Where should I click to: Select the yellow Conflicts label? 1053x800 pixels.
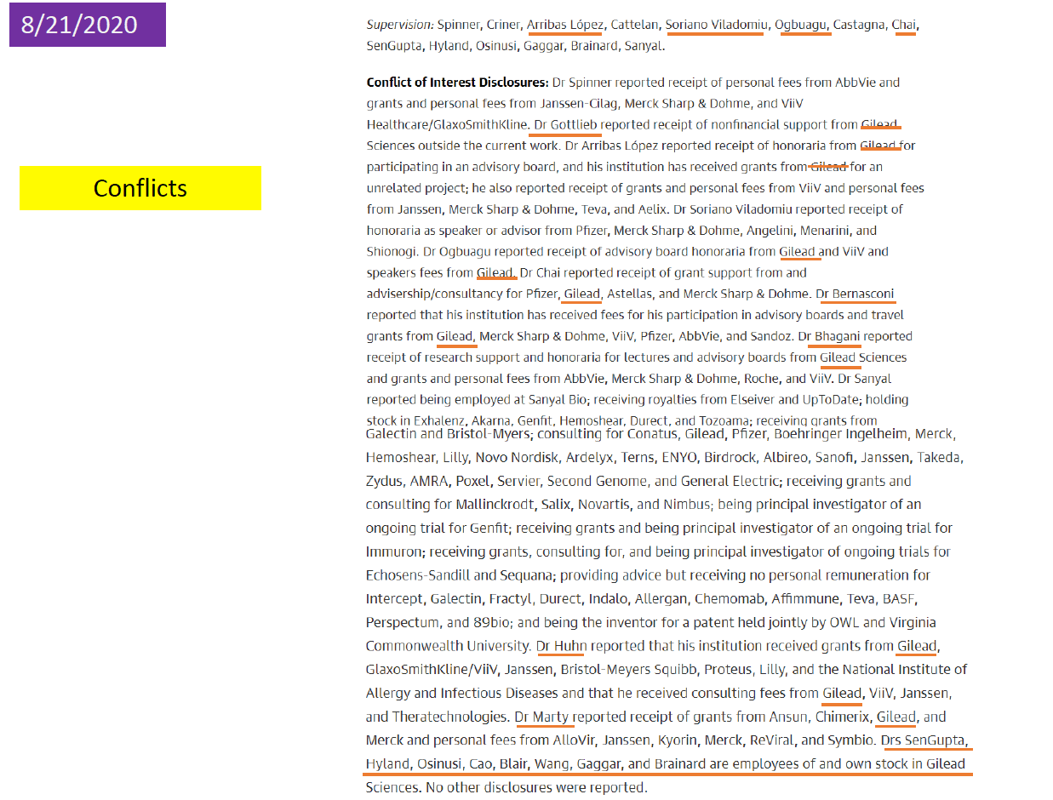click(140, 188)
